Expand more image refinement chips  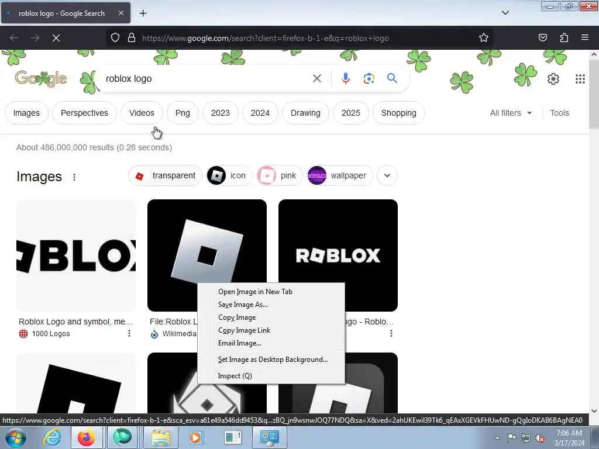pos(387,175)
